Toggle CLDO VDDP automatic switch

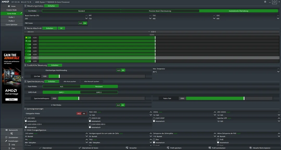point(154,120)
